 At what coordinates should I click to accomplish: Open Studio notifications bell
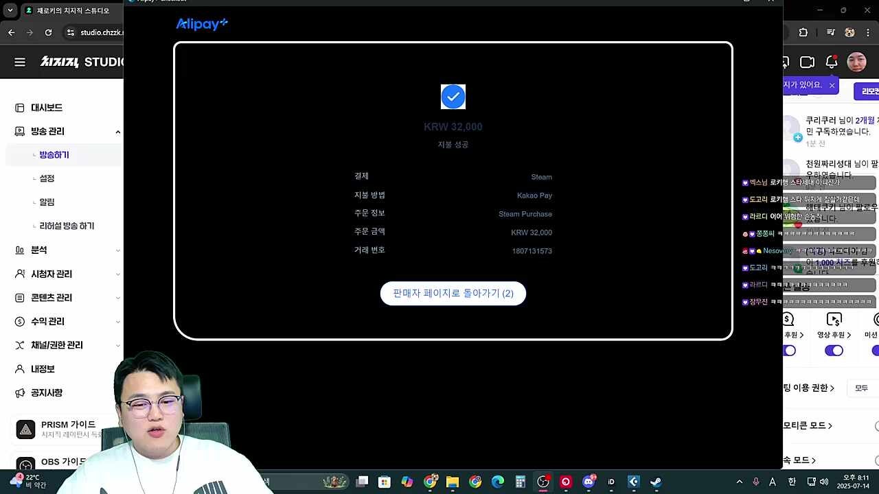832,62
